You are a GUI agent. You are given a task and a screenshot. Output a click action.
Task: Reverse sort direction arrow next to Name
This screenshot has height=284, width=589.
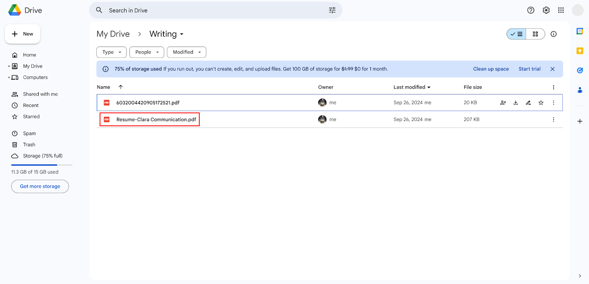(x=121, y=87)
